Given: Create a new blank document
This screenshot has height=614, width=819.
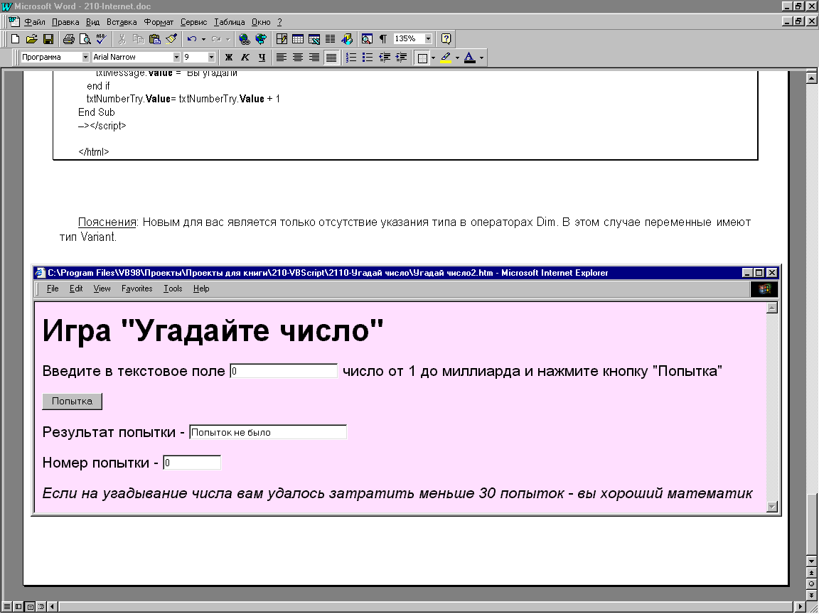Looking at the screenshot, I should point(15,38).
